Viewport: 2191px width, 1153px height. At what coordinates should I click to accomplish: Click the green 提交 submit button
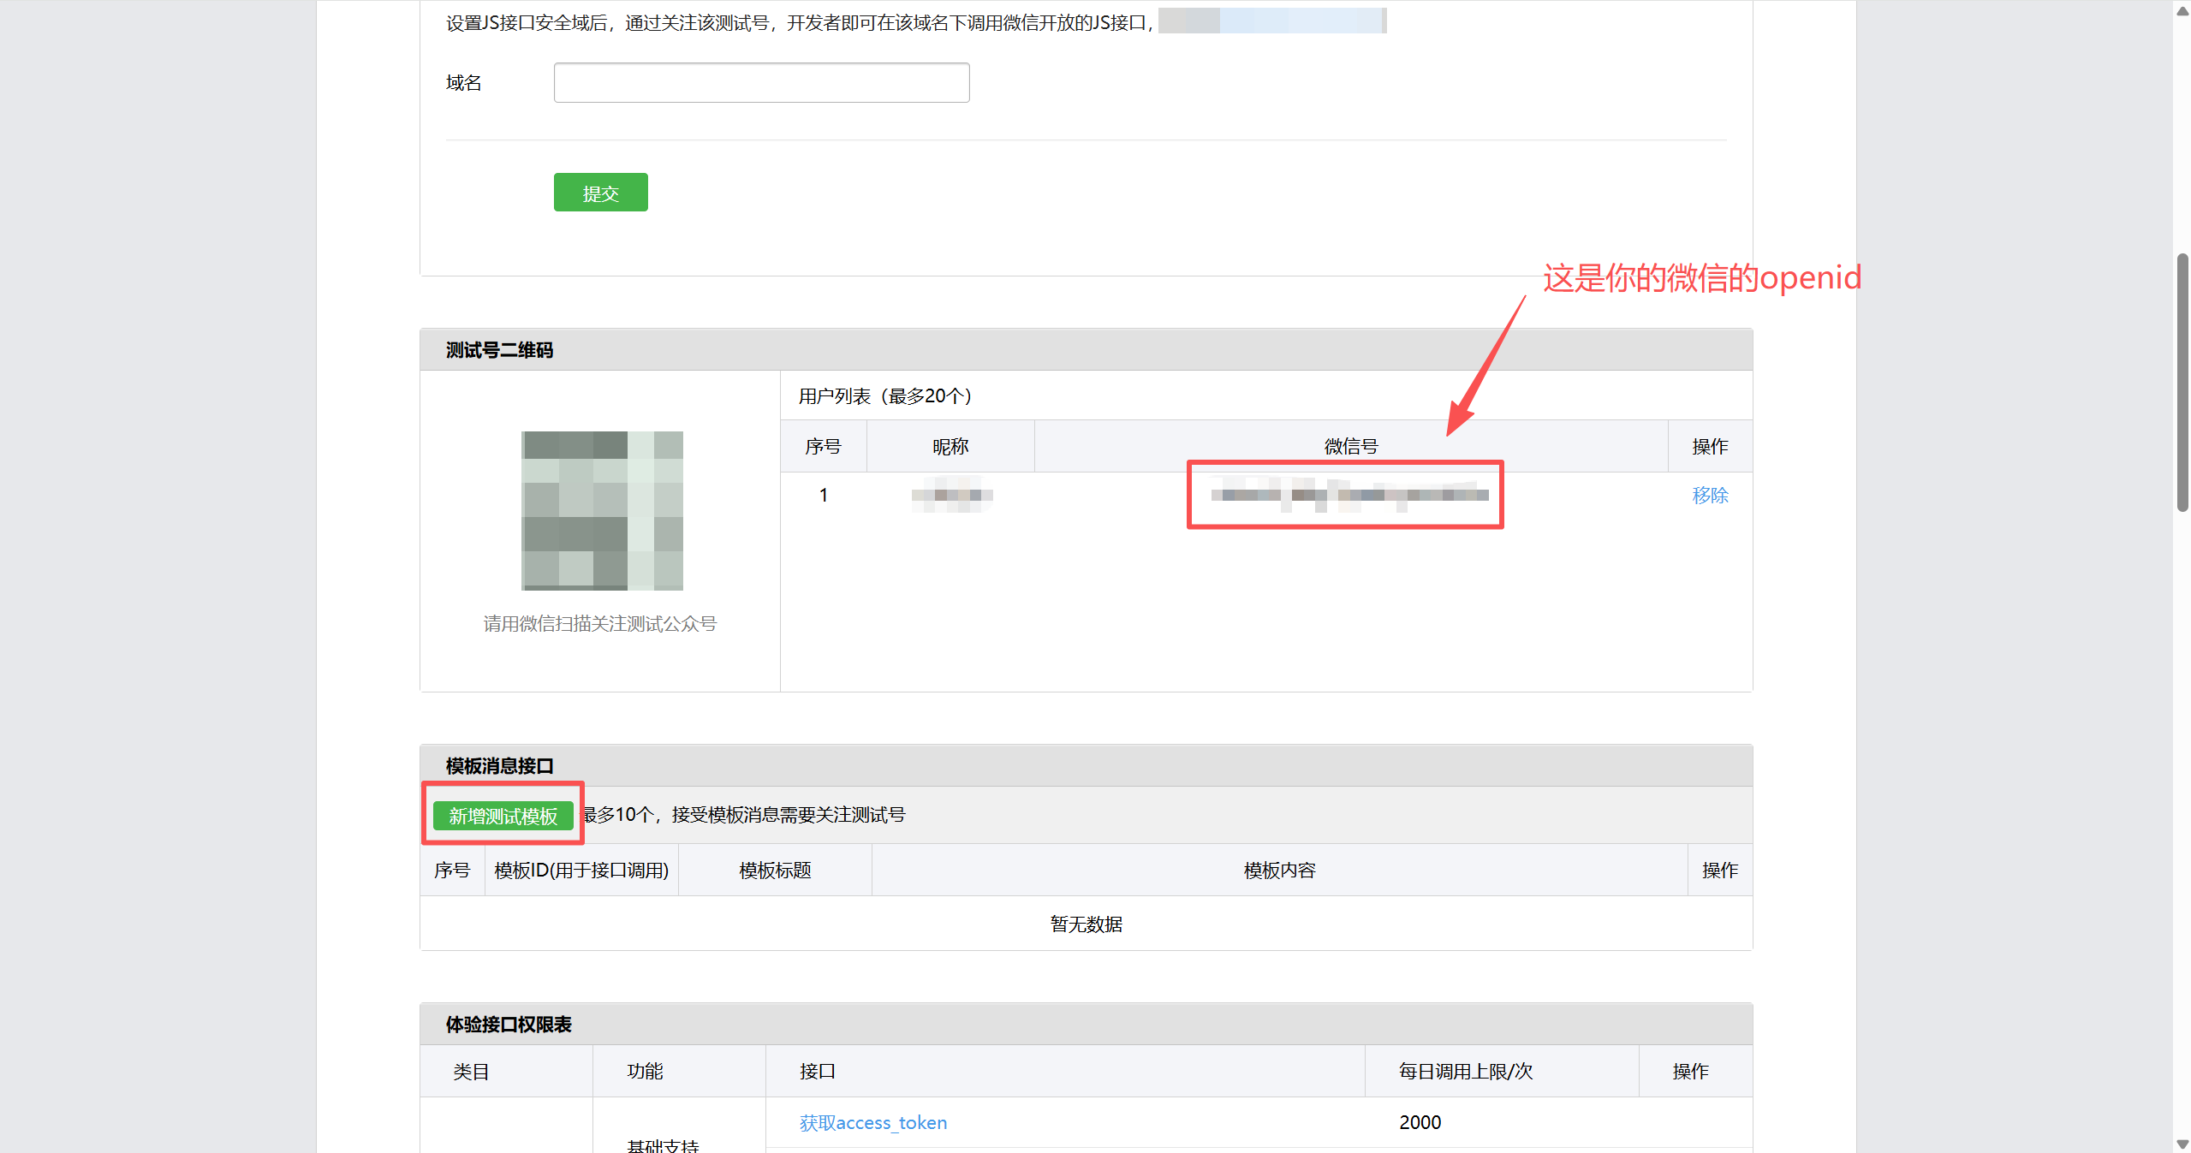click(600, 193)
